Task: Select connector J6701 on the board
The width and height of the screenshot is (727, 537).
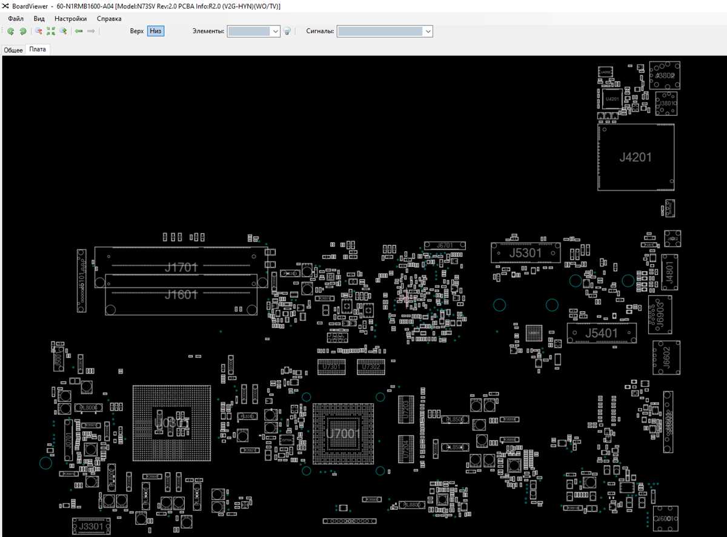Action: coord(445,245)
